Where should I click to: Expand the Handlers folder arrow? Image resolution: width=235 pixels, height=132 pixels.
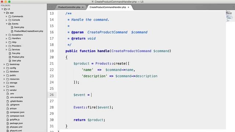tap(7, 38)
